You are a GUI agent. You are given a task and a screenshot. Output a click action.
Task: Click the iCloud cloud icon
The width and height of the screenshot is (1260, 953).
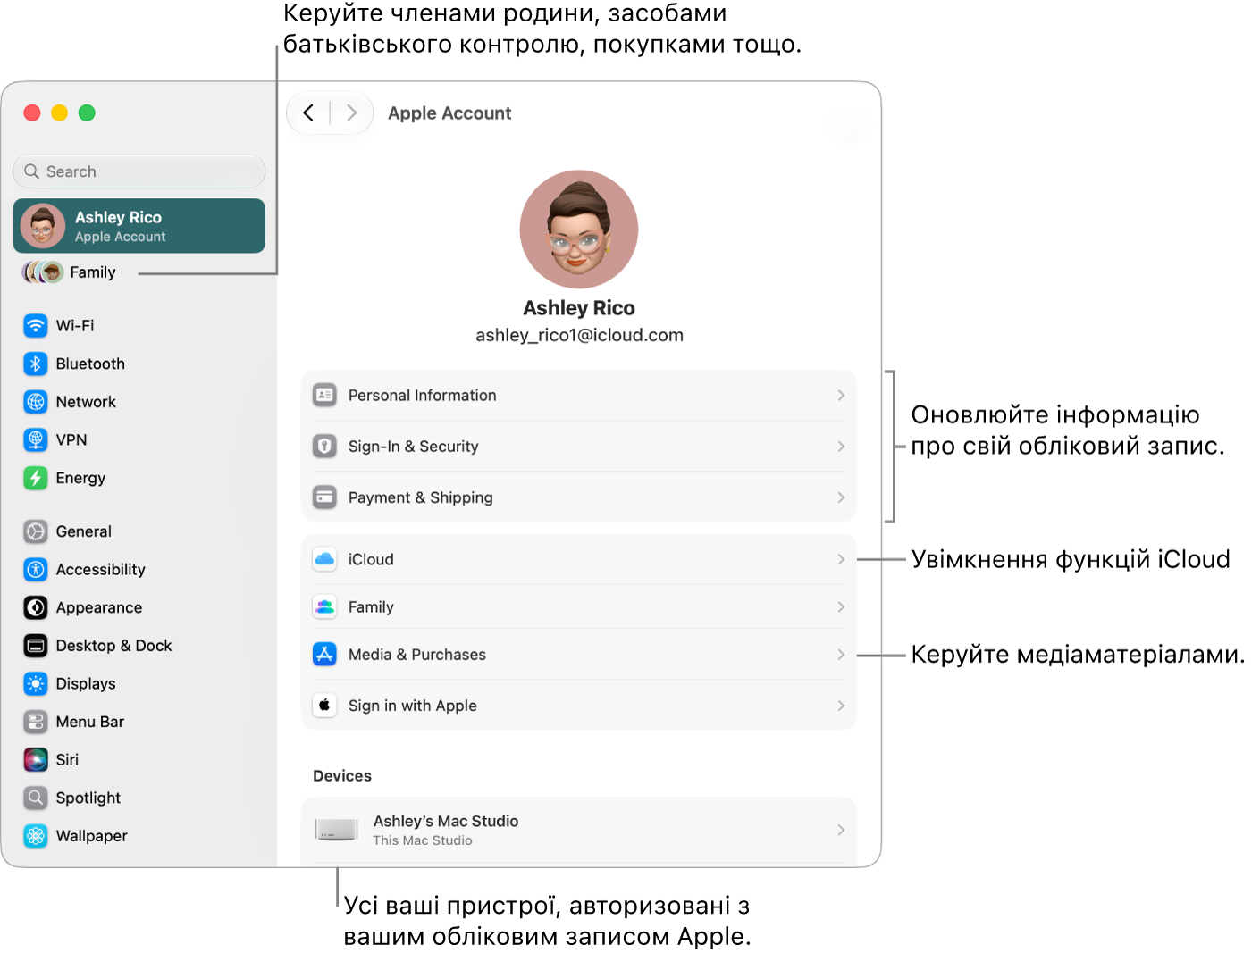[x=324, y=559]
